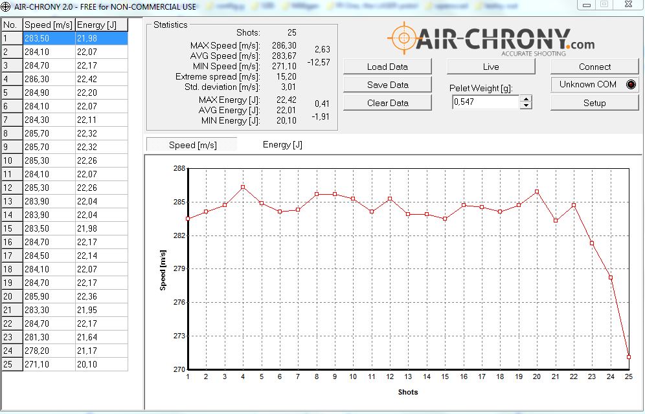Screen dimensions: 645x414
Task: Maximize the AIR-CHRONY window
Action: click(x=604, y=5)
